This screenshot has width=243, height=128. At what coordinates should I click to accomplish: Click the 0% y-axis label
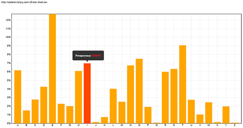point(9,123)
